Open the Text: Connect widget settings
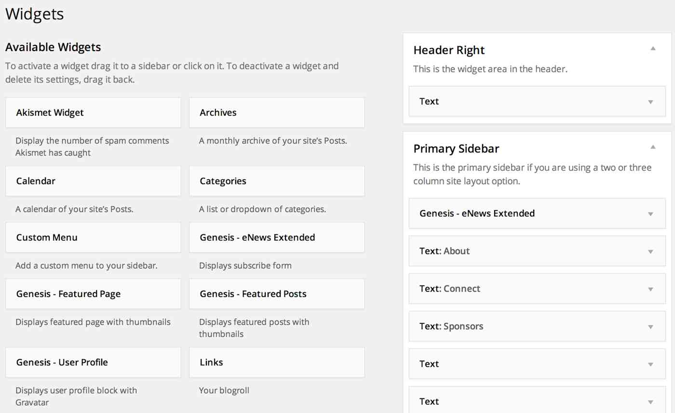Image resolution: width=675 pixels, height=413 pixels. (650, 289)
